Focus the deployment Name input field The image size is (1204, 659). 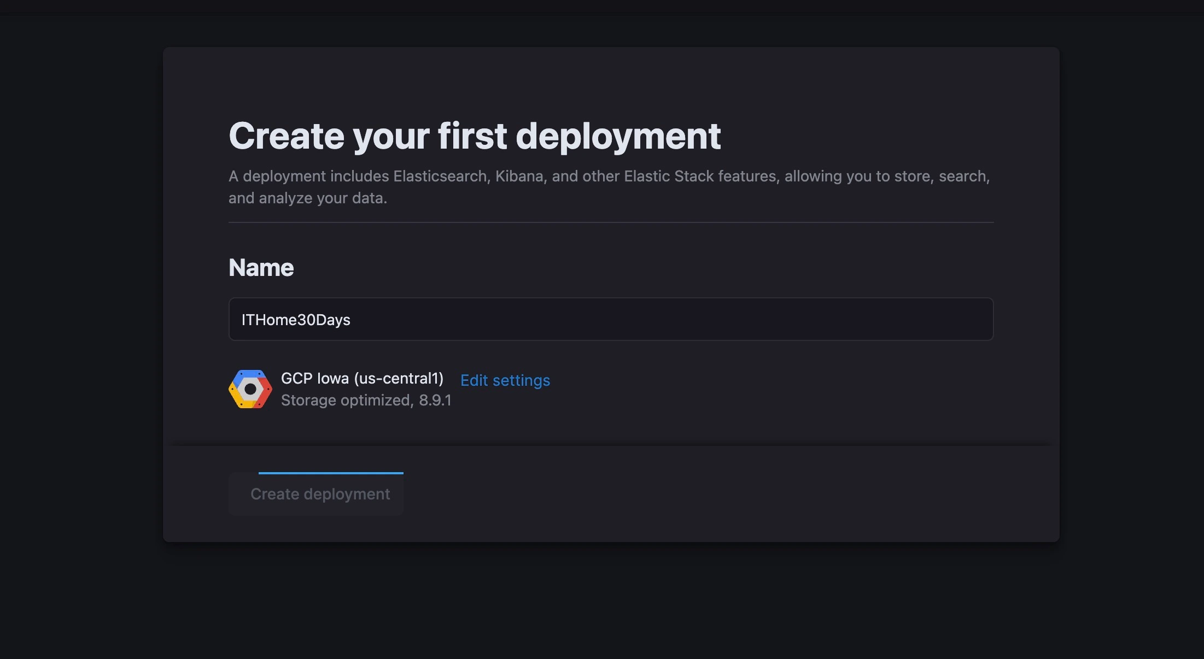click(610, 319)
